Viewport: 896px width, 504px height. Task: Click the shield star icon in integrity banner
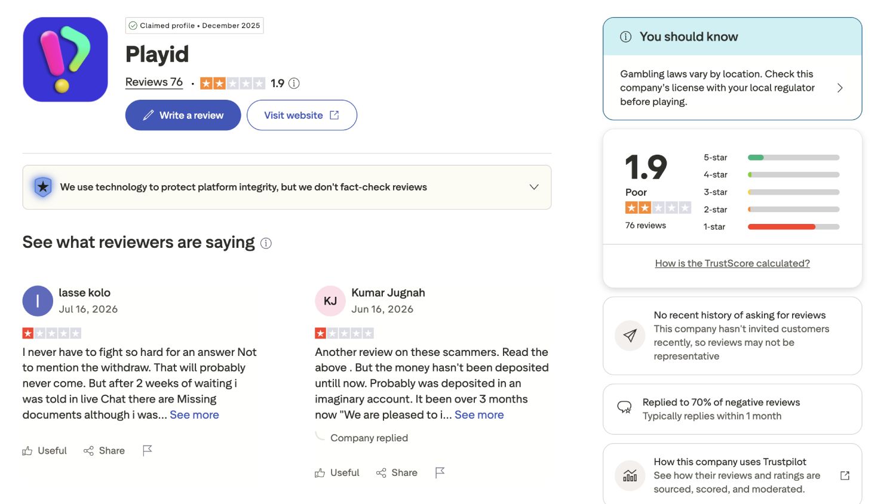[43, 187]
